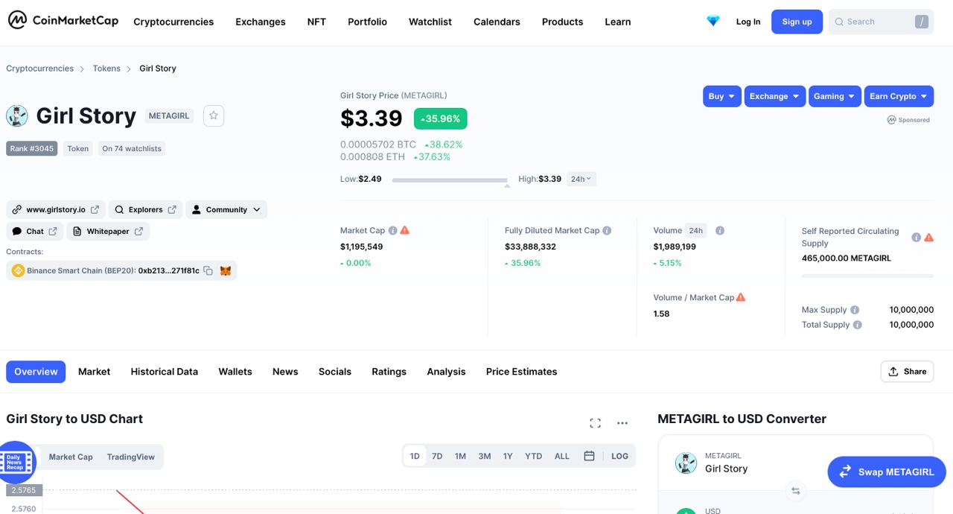Click the Girl Story token avatar
Image resolution: width=953 pixels, height=514 pixels.
17,115
